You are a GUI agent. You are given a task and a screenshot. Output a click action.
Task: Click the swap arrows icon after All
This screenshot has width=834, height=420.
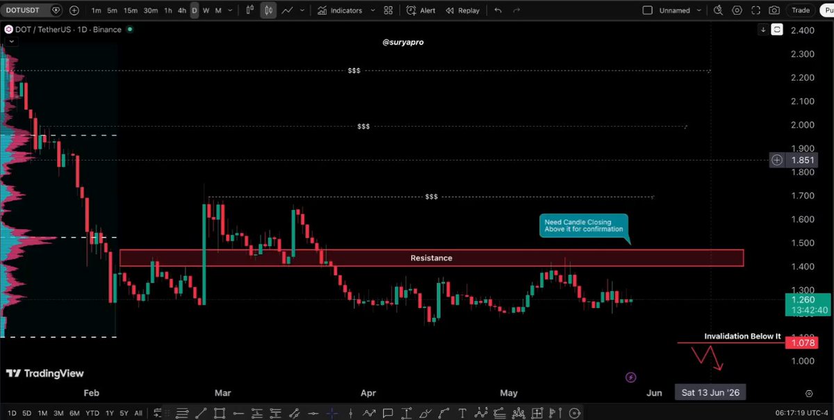pyautogui.click(x=157, y=412)
